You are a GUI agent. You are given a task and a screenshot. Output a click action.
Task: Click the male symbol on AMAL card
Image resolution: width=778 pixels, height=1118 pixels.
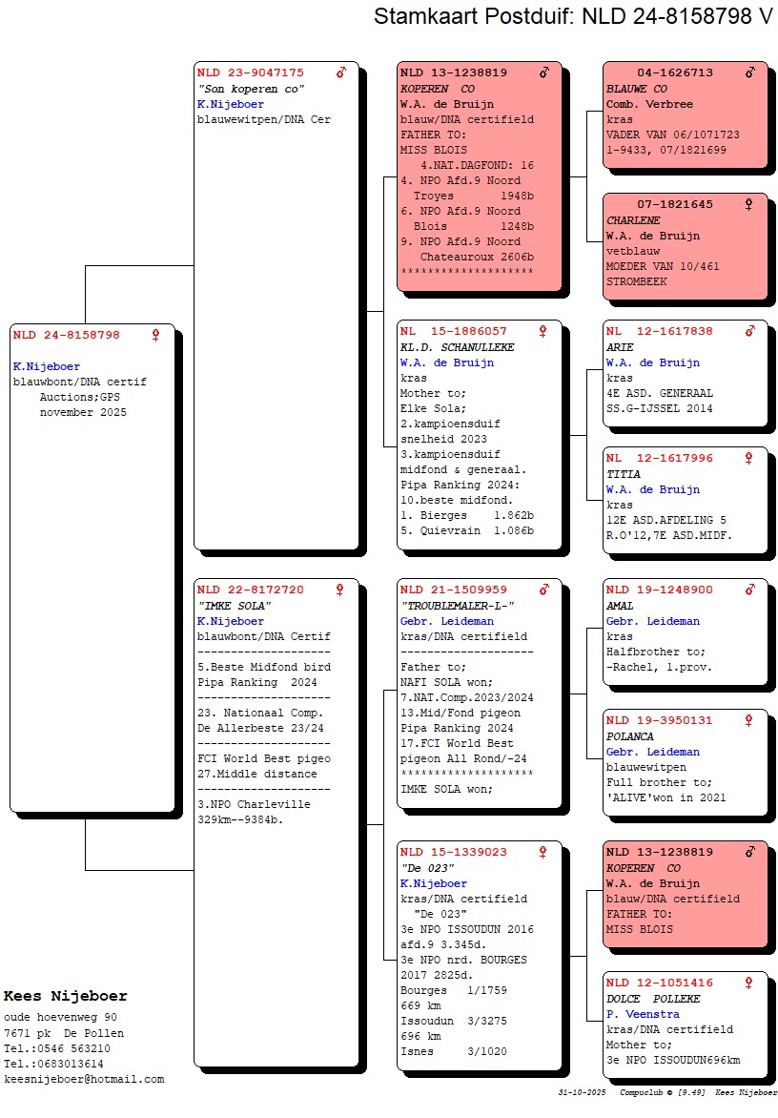tap(749, 590)
